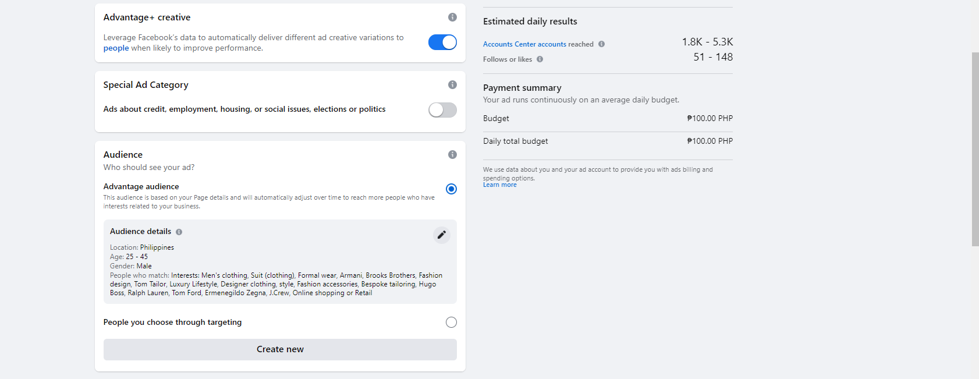
Task: Select People you choose through targeting
Action: (x=451, y=323)
